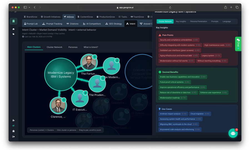Open the Tasks tab

point(122,17)
